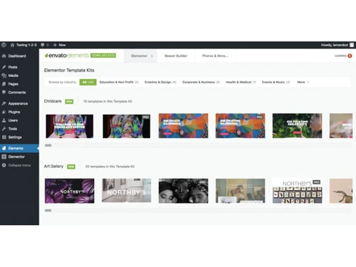
Task: Expand More industries chevron
Action: [308, 82]
